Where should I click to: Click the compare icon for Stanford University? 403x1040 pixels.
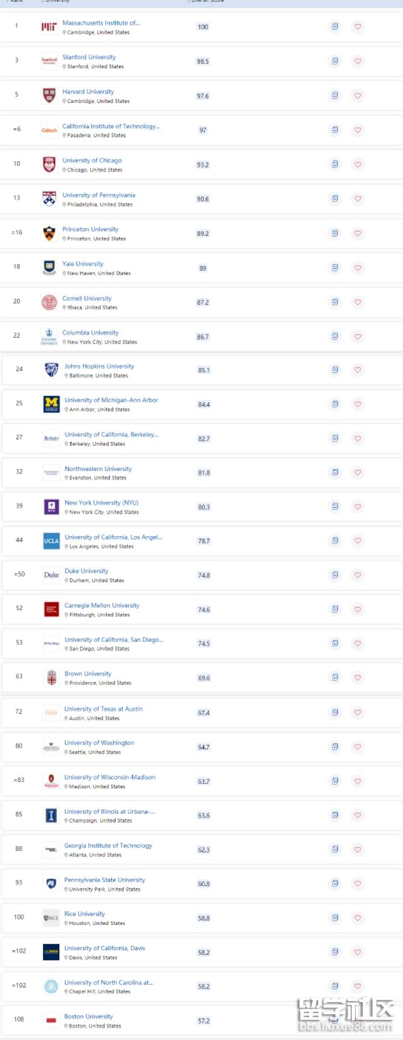335,61
